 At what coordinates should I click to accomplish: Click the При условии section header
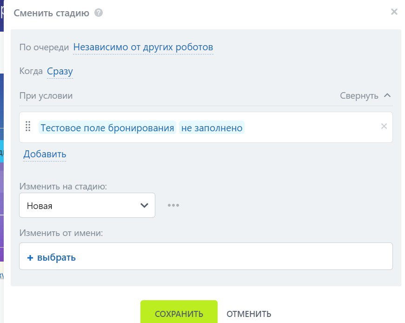point(46,96)
